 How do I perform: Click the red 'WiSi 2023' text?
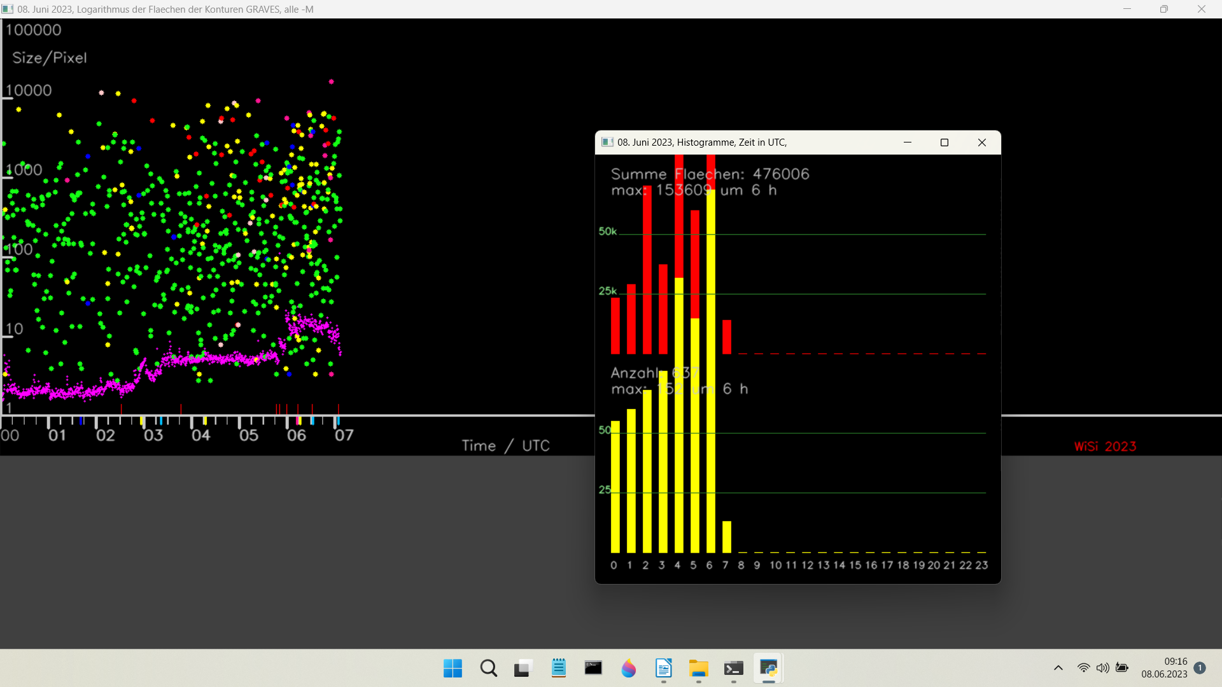(x=1106, y=447)
